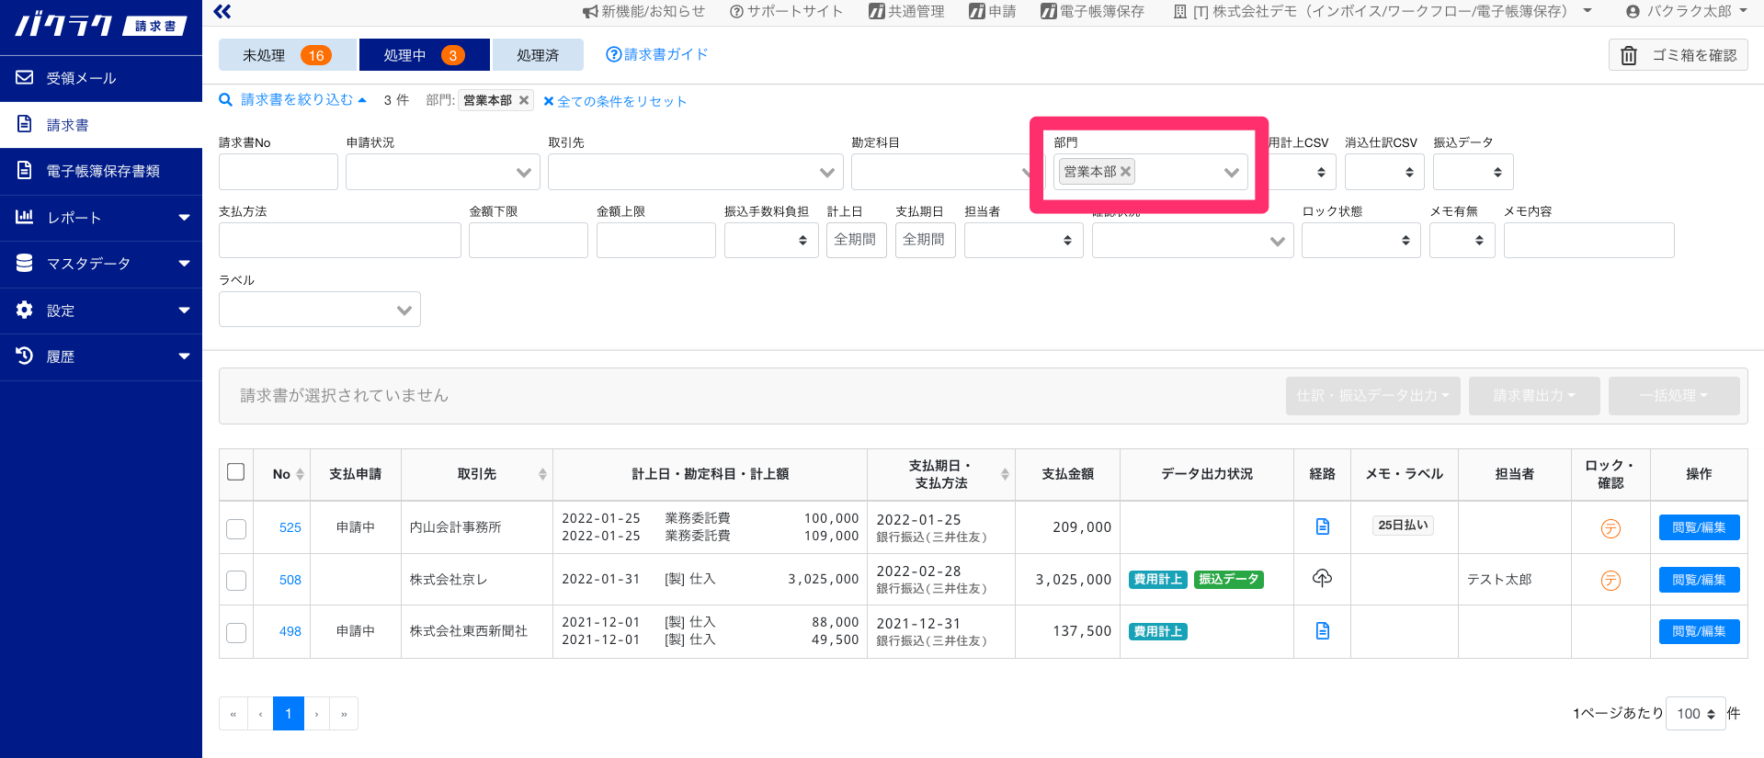Tick checkbox for invoice 525 row
This screenshot has width=1764, height=758.
coord(236,528)
